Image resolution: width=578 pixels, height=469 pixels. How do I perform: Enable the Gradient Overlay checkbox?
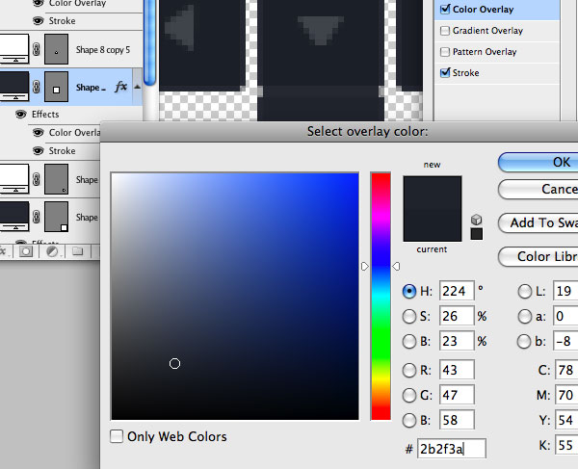[445, 31]
